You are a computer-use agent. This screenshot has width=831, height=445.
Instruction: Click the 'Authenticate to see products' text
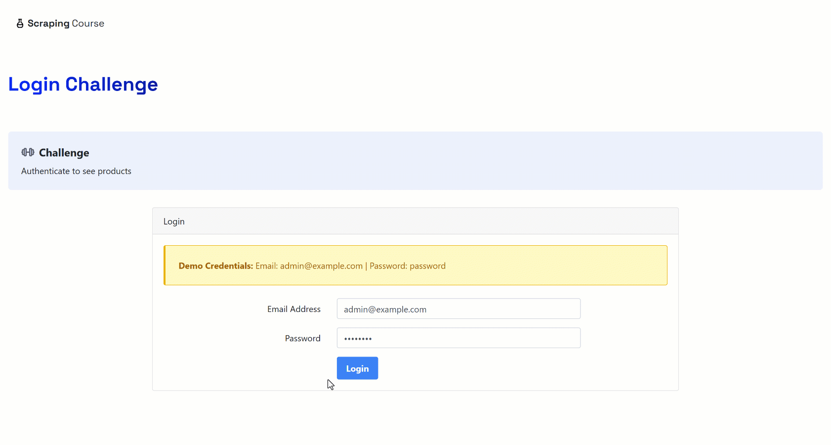[76, 171]
